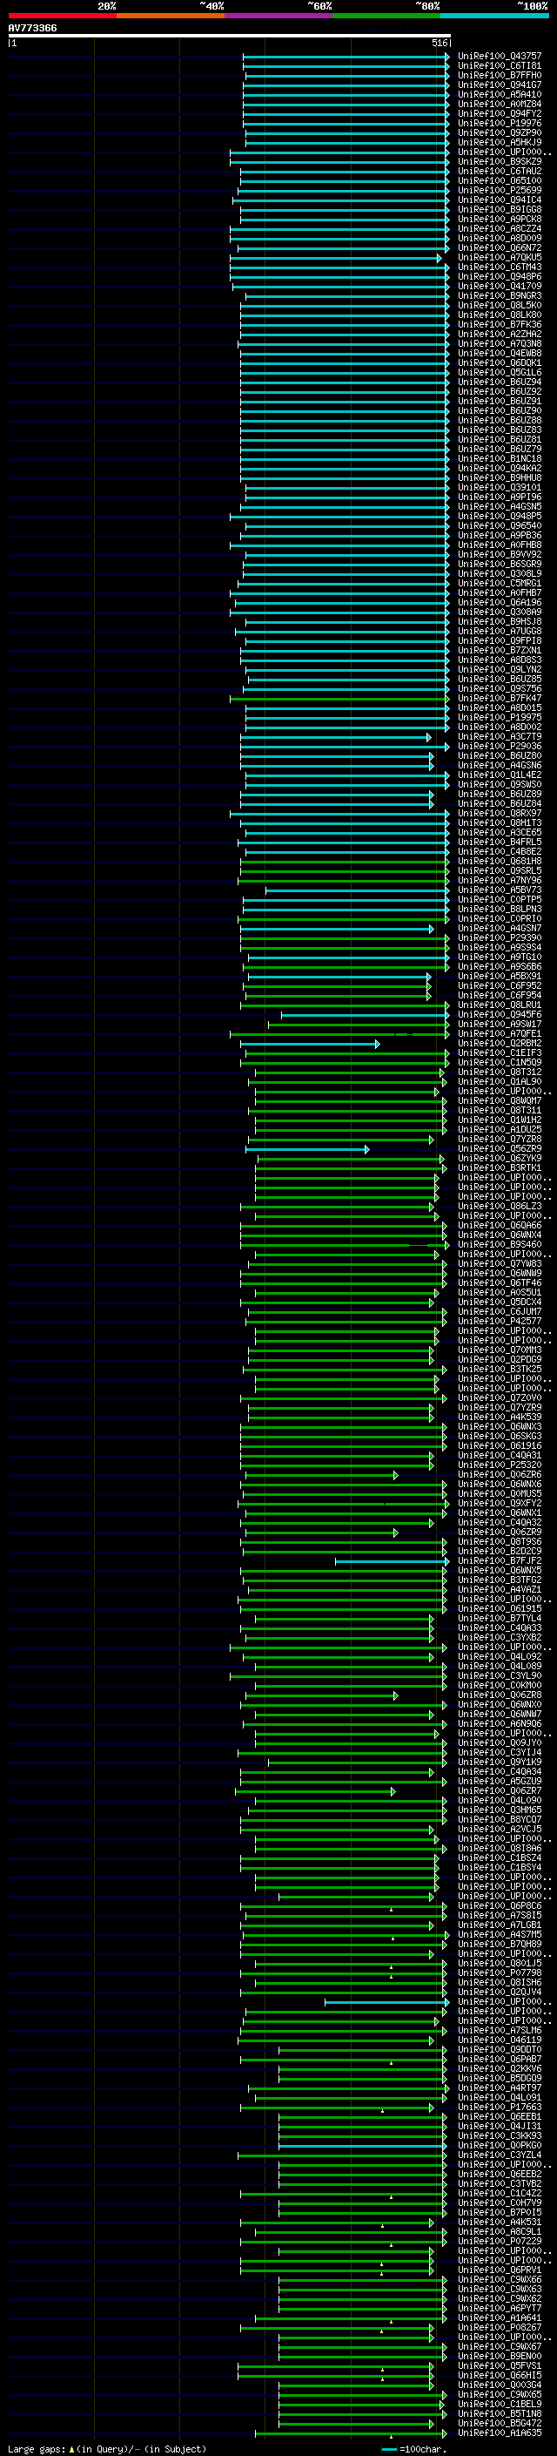Image resolution: width=557 pixels, height=2456 pixels.
Task: Select hit label UniRef100_A8CZZ4
Action: 500,229
